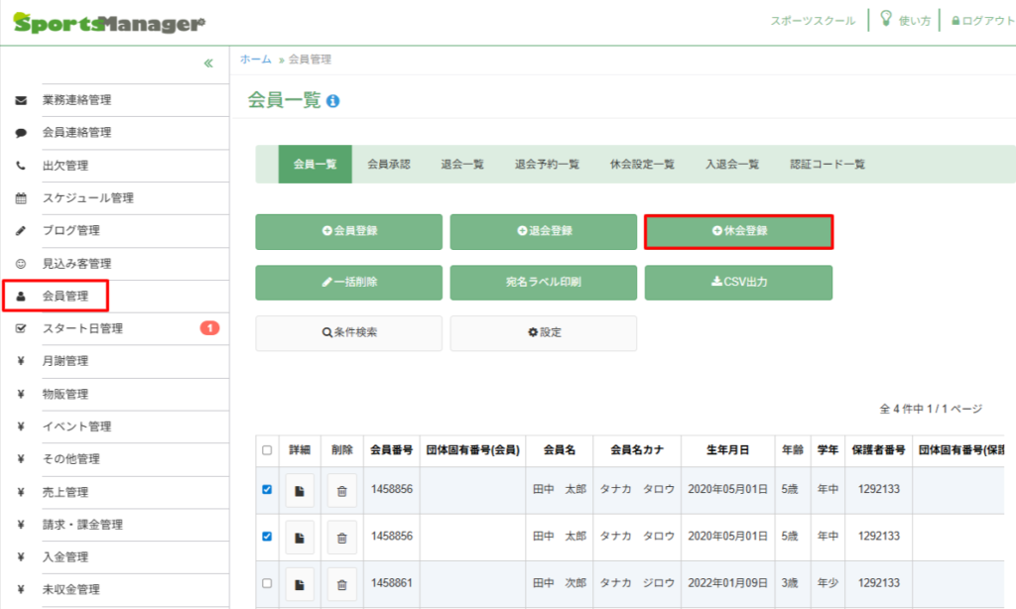Click the 会員名カナ column header
This screenshot has height=609, width=1016.
637,450
